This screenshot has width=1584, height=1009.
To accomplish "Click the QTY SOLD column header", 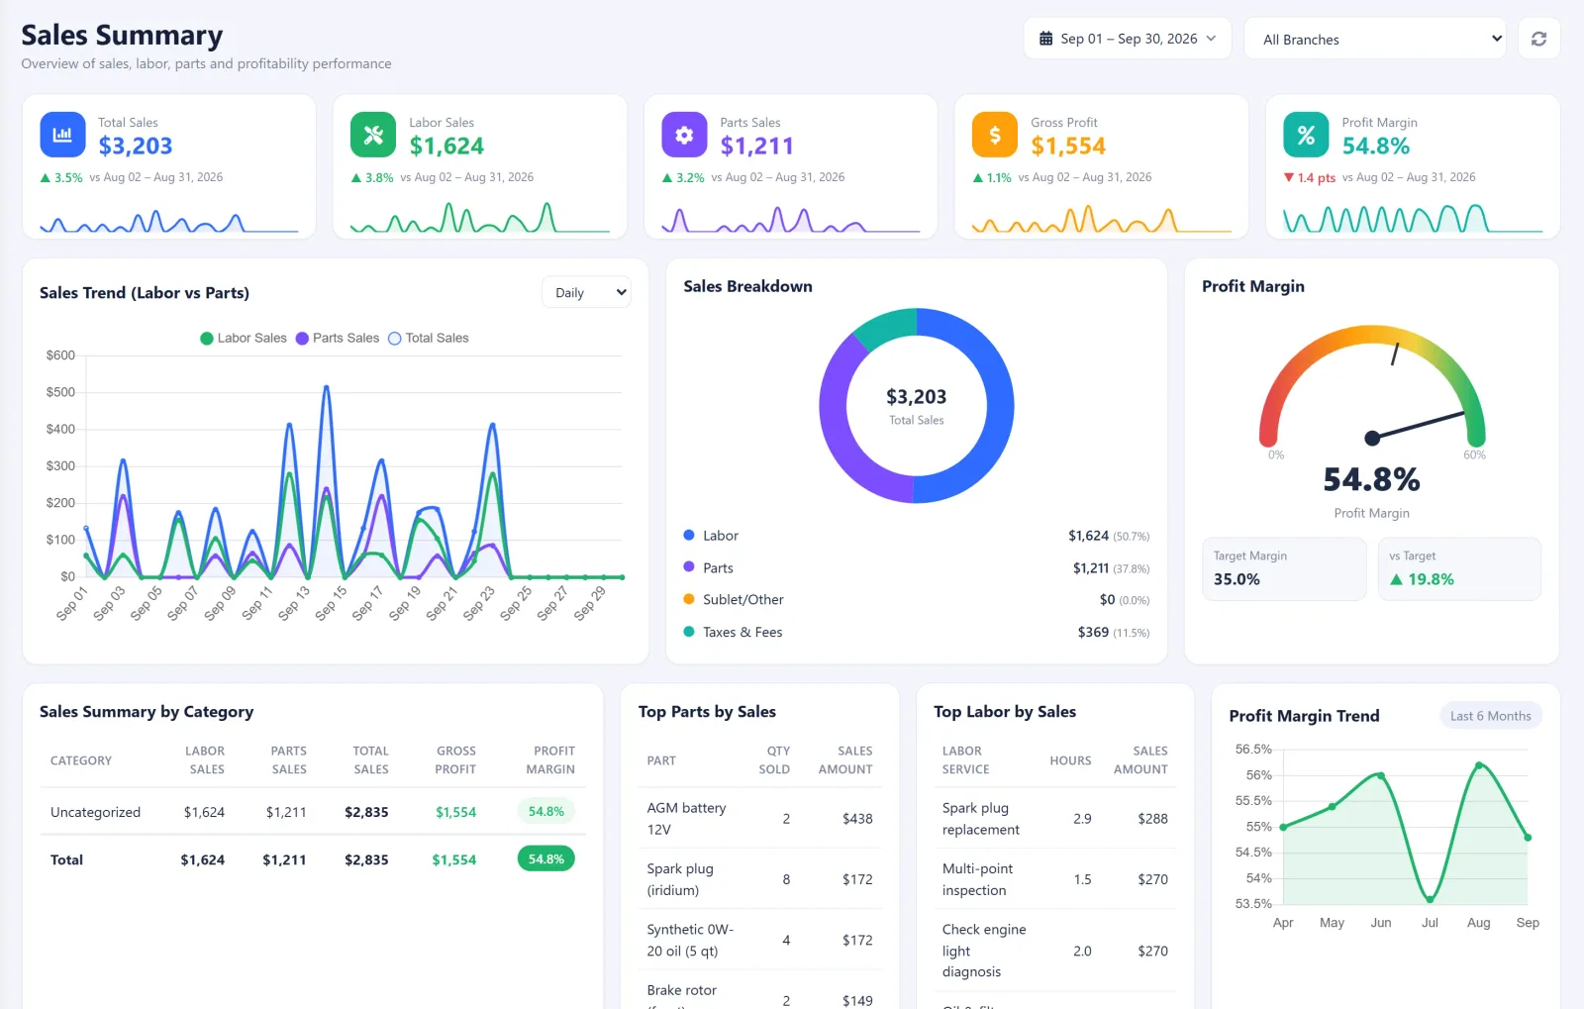I will coord(774,760).
